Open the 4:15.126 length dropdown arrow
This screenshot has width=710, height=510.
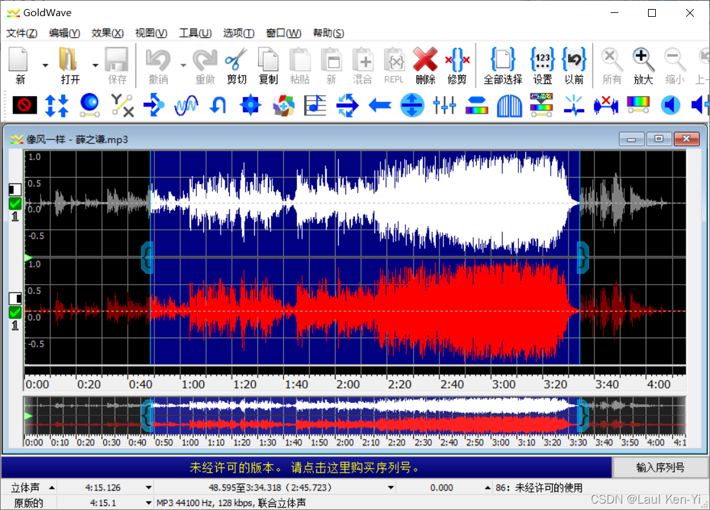(x=148, y=488)
